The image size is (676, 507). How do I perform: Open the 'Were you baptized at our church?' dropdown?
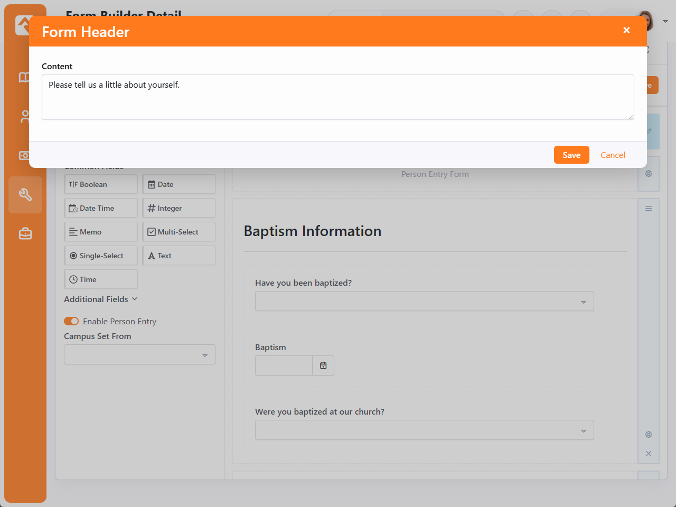pyautogui.click(x=424, y=430)
